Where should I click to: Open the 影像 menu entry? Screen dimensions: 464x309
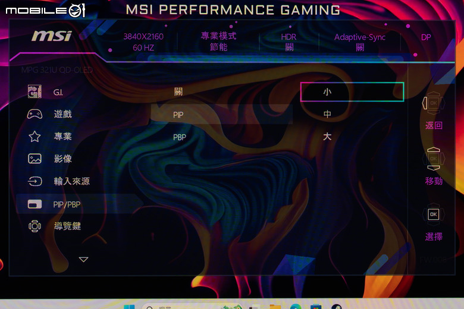tap(62, 159)
